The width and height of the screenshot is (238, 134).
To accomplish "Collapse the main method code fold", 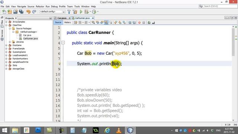I will point(63,43).
